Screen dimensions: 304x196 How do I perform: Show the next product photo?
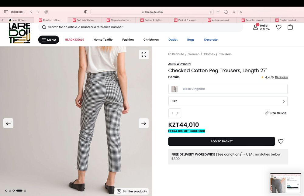(x=143, y=123)
